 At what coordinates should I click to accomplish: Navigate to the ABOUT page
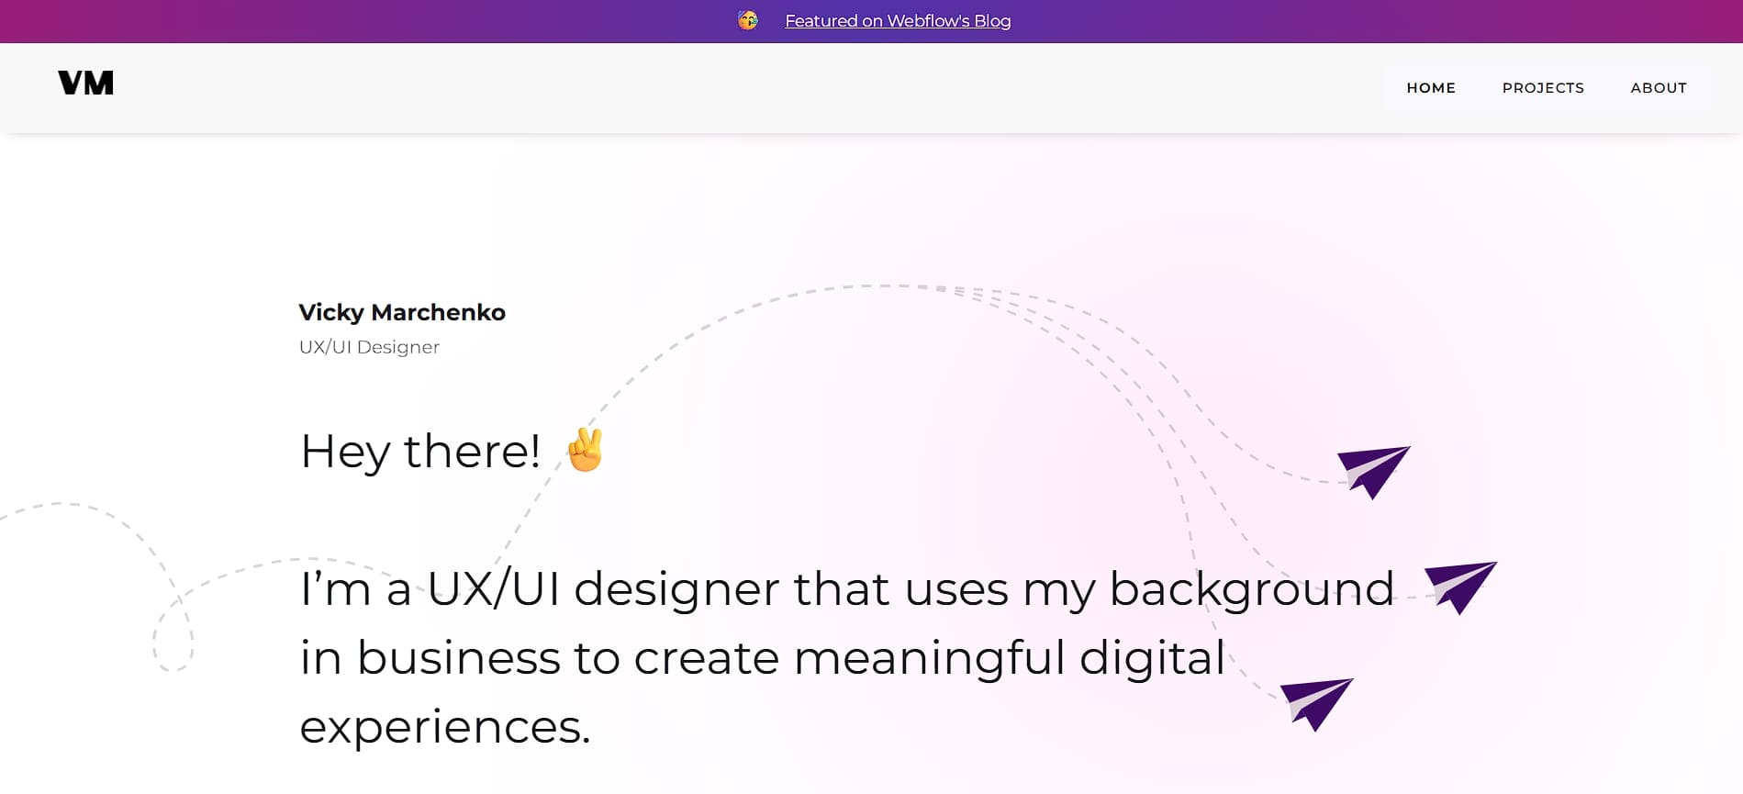[1659, 88]
